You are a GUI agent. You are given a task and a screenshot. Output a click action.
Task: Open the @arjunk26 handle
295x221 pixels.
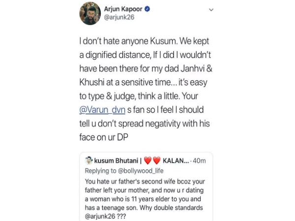pyautogui.click(x=119, y=17)
